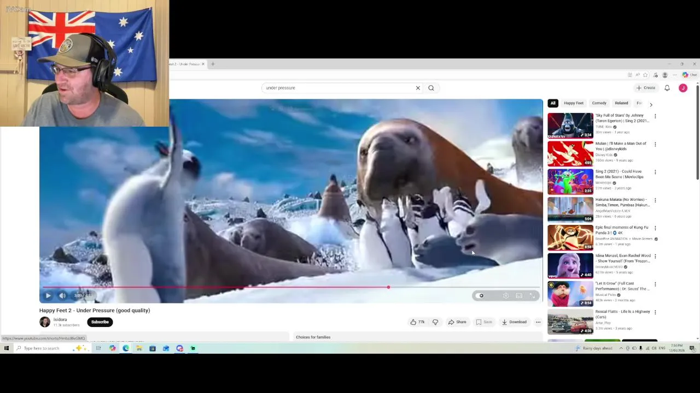Screen dimensions: 700x393
Task: Share the Happy Feet 2 video
Action: 457,322
